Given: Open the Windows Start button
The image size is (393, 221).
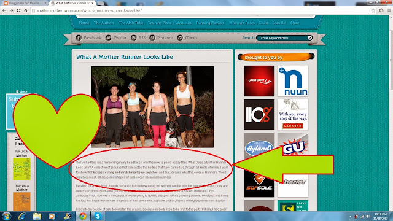Looking at the screenshot, I should coord(7,216).
